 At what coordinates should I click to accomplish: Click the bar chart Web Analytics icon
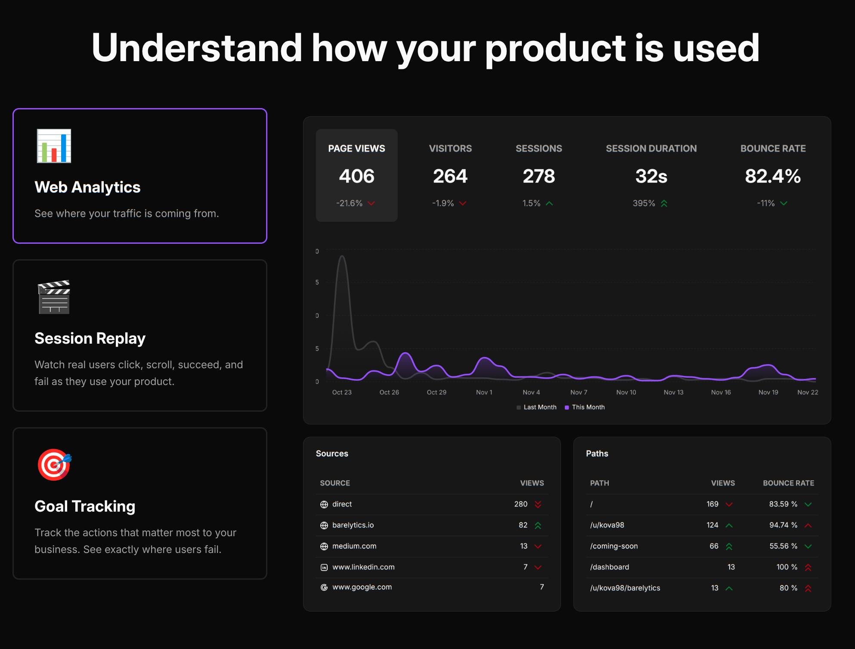(x=54, y=146)
